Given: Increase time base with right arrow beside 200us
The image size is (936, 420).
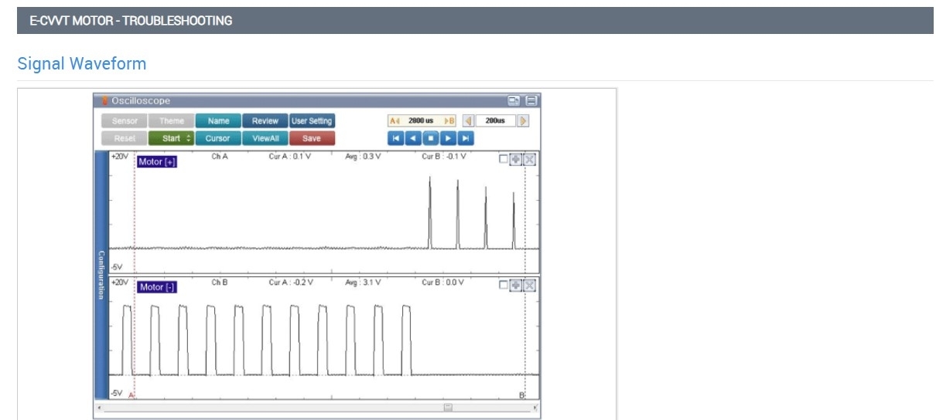Looking at the screenshot, I should pos(524,120).
